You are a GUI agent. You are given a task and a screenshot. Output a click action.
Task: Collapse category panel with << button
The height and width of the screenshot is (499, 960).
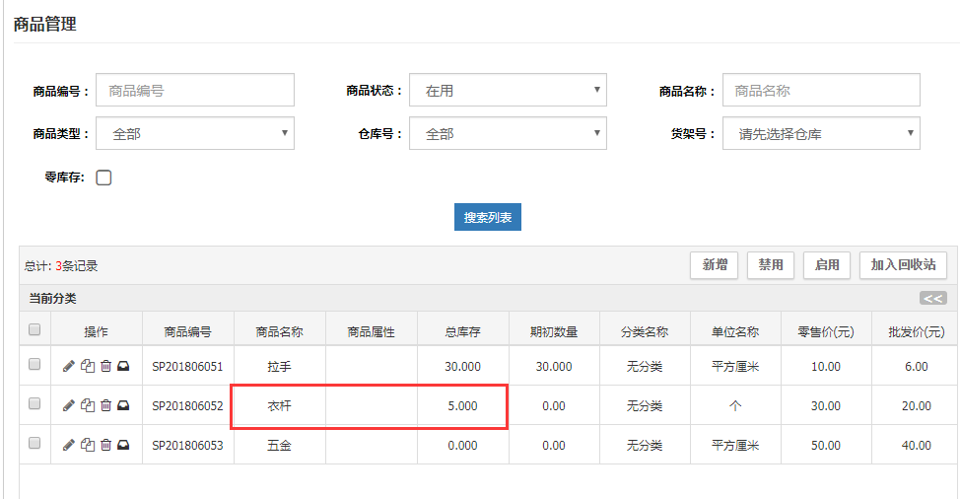click(932, 298)
